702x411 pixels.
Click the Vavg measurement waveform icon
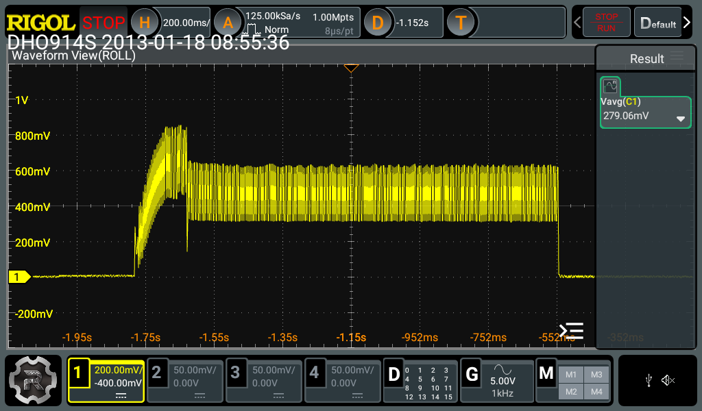point(610,86)
